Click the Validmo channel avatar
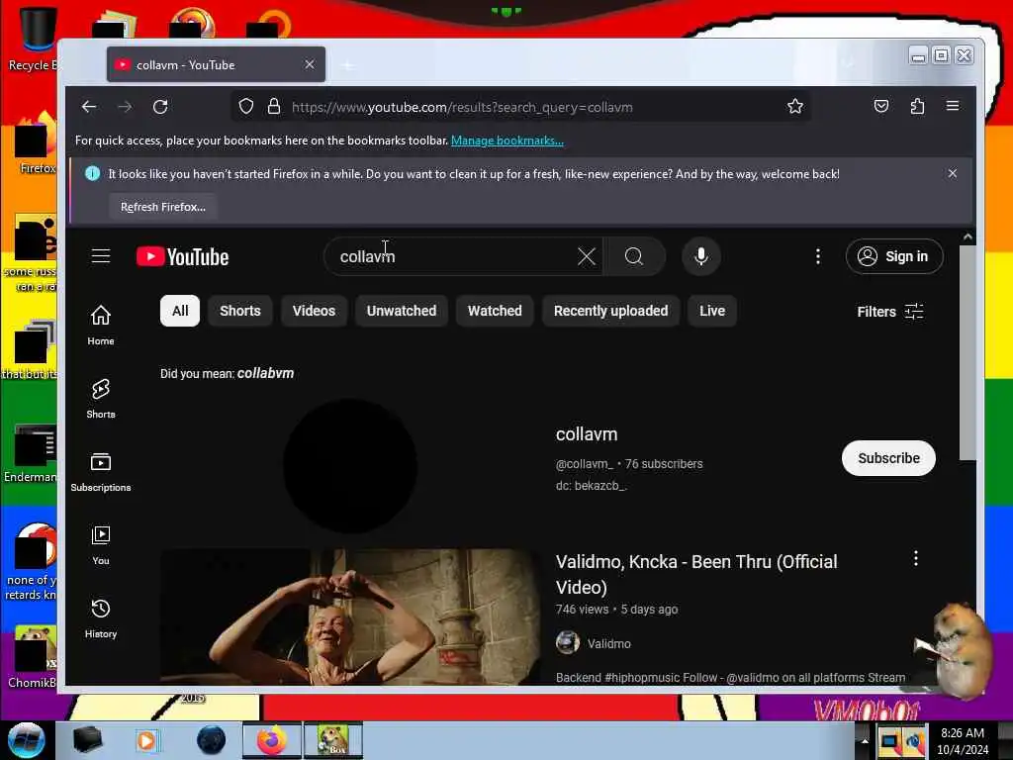The height and width of the screenshot is (760, 1013). tap(567, 642)
